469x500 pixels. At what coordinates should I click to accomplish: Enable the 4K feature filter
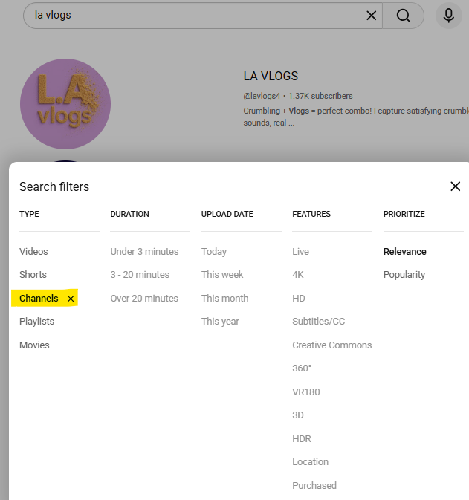(297, 275)
